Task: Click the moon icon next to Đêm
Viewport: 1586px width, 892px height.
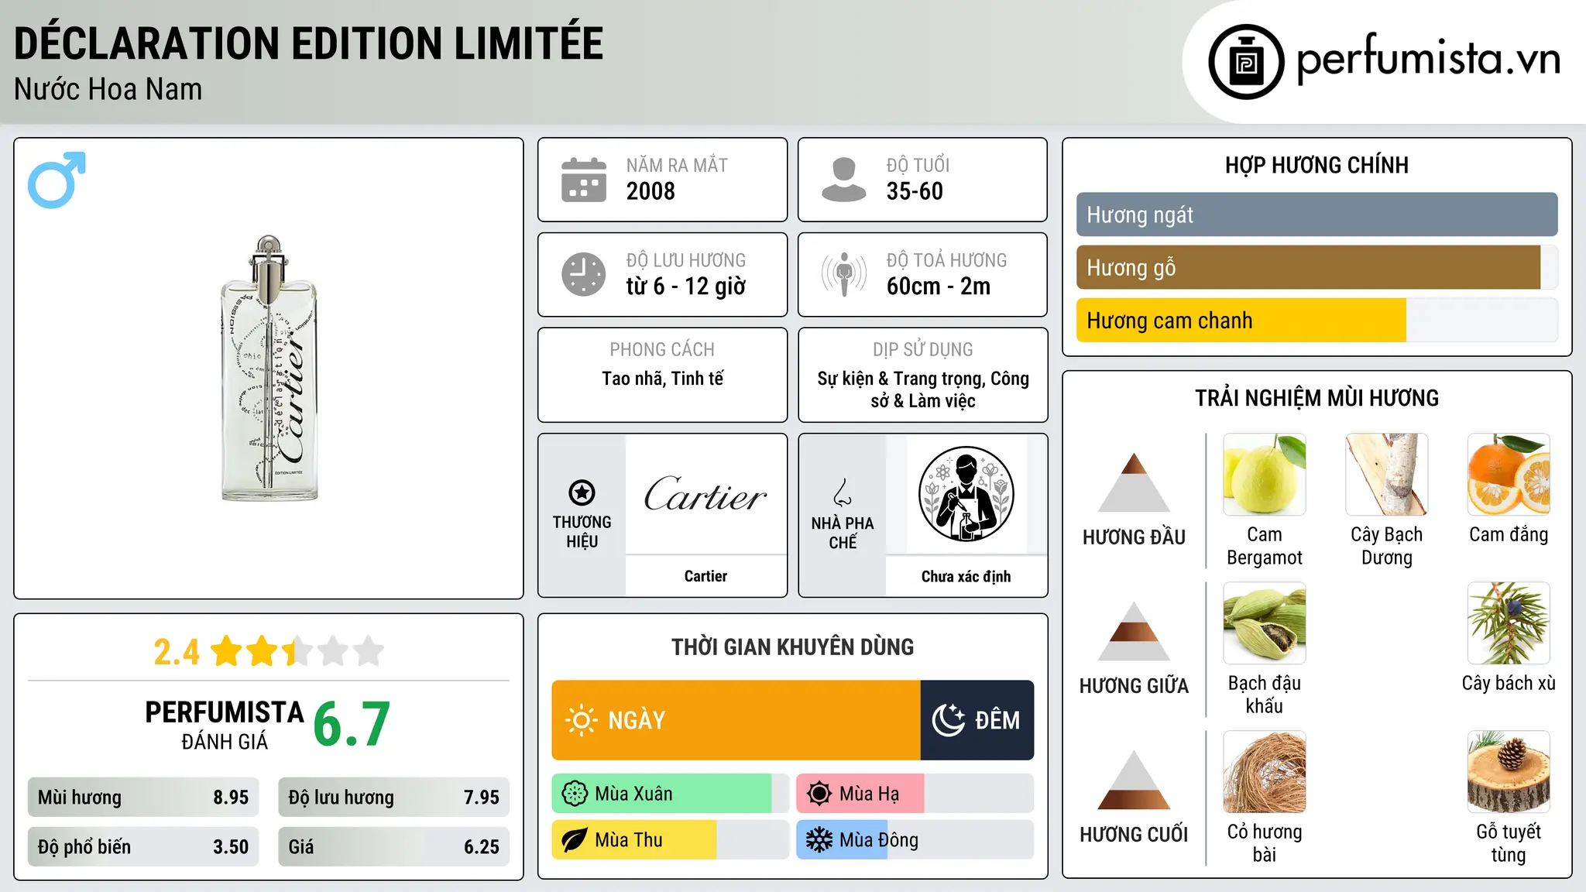Action: (949, 720)
